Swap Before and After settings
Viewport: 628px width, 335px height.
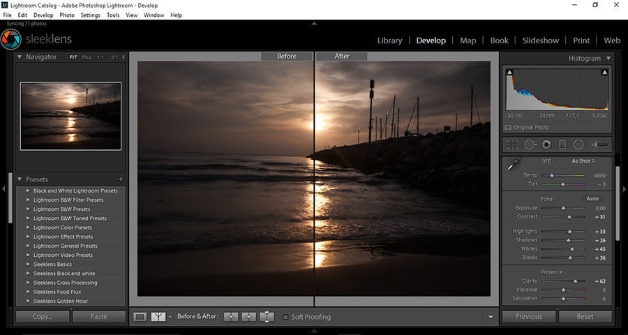(x=267, y=317)
